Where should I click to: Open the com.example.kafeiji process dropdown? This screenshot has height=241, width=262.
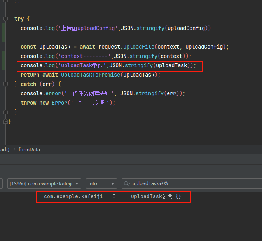[x=44, y=183]
